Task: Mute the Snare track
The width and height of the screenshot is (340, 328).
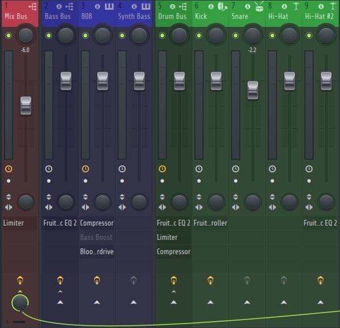Action: point(236,36)
